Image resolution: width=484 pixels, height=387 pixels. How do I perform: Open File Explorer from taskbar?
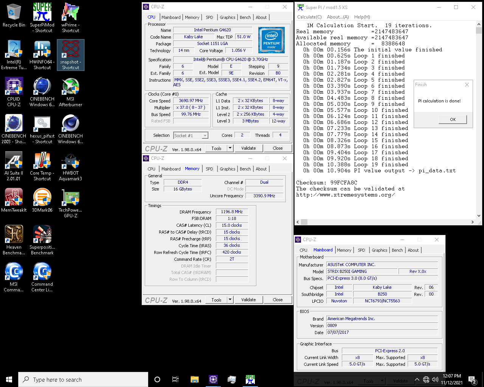click(194, 379)
